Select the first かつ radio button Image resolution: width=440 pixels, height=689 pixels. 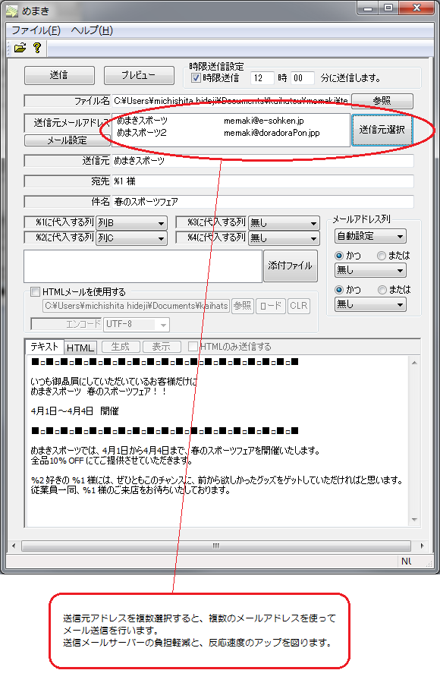pyautogui.click(x=339, y=255)
